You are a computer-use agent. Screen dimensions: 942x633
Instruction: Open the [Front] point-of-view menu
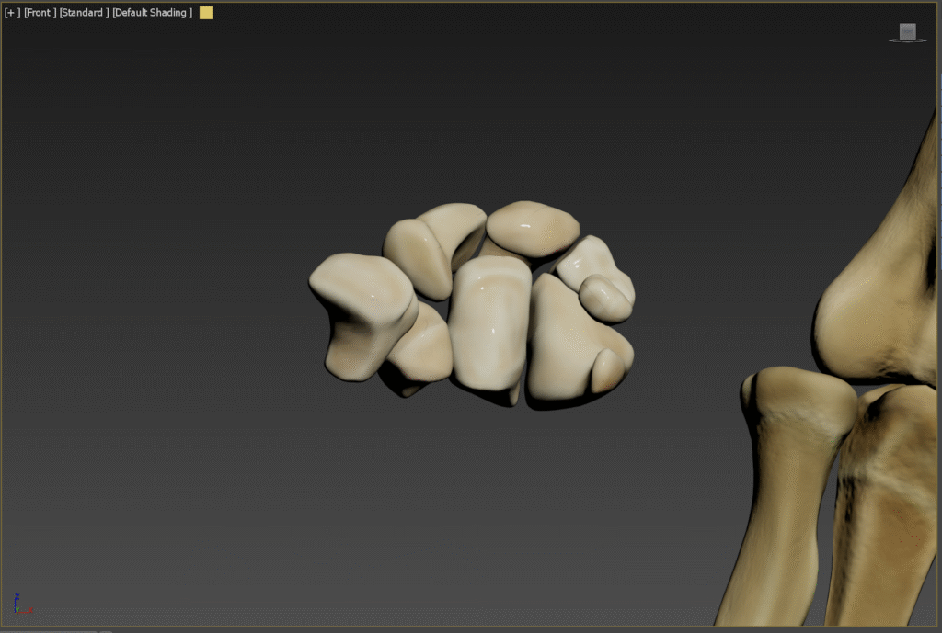[x=40, y=13]
